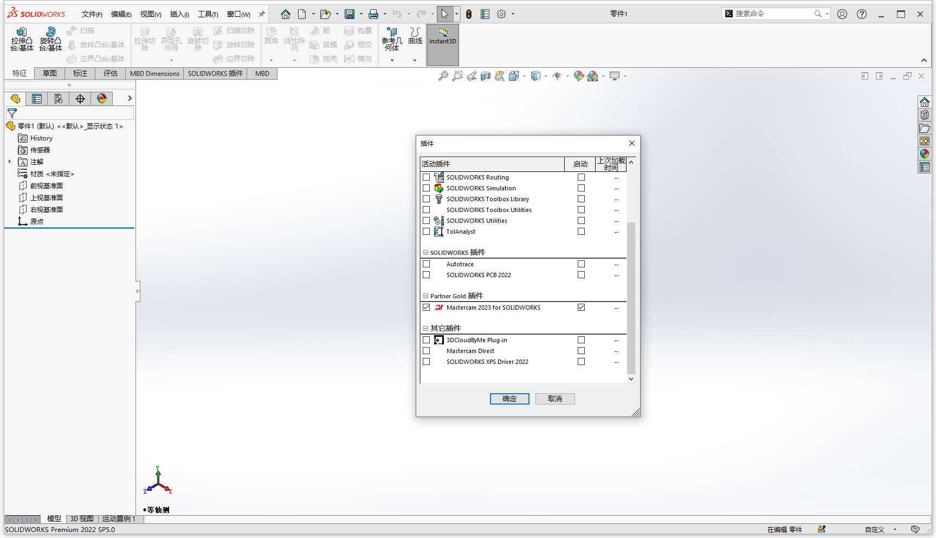Close the 插件 dialog with X

click(x=631, y=143)
